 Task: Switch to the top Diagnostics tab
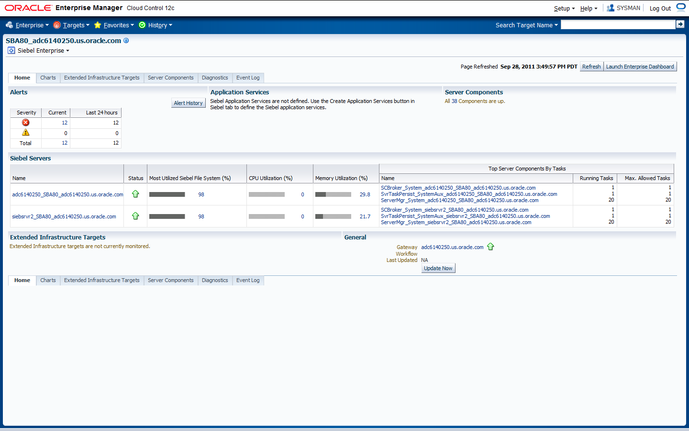[215, 78]
